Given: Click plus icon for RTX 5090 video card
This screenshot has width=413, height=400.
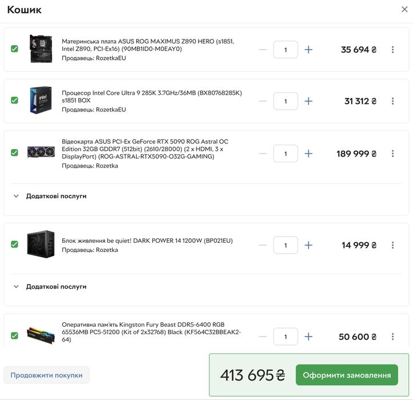Looking at the screenshot, I should 308,154.
